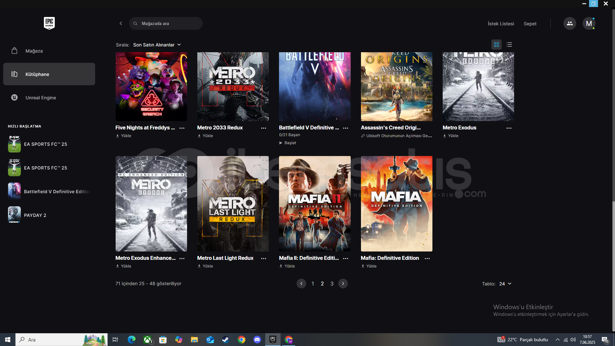Screen dimensions: 615x346
Task: Open Battlefield V 0/21 Başarı achievements
Action: click(x=290, y=135)
